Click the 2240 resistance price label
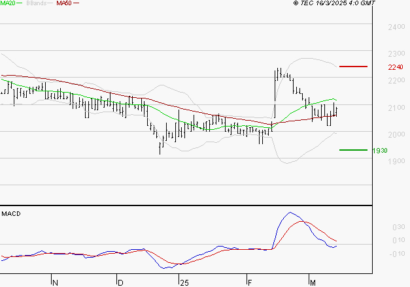 click(395, 67)
